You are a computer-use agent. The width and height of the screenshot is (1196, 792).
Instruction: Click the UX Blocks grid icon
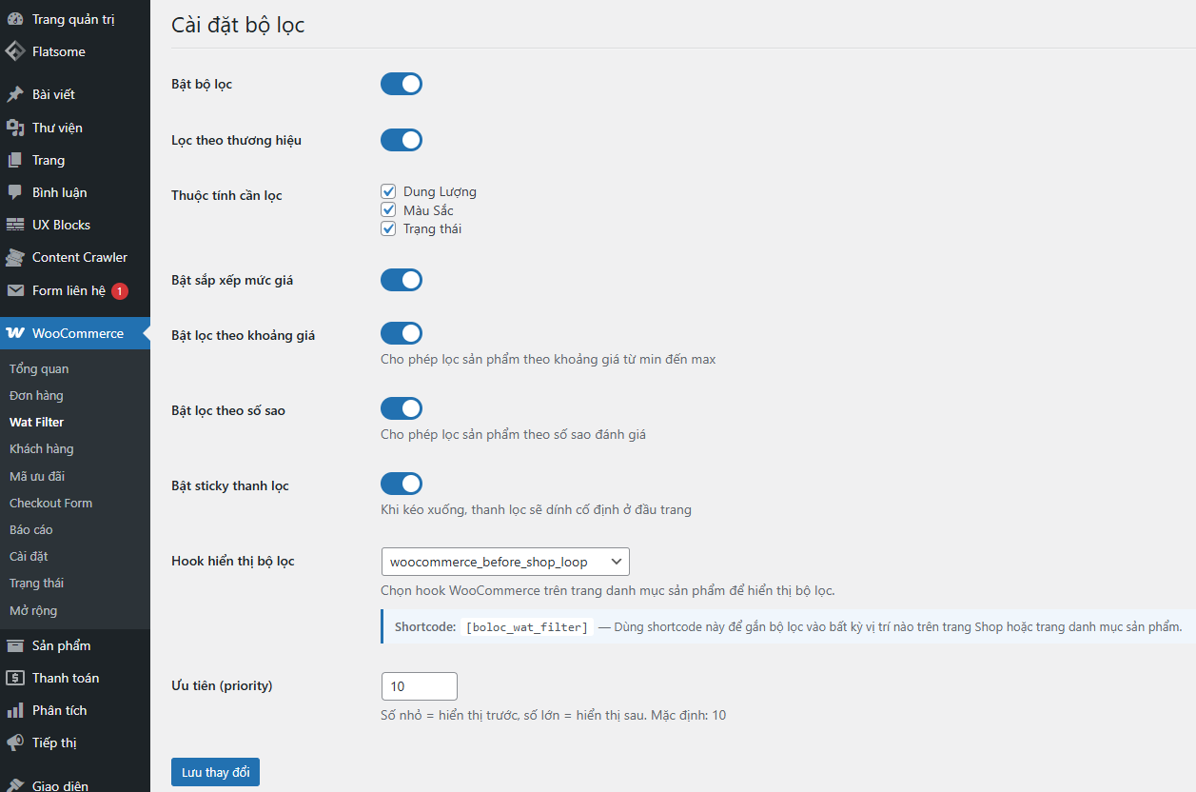pyautogui.click(x=15, y=225)
